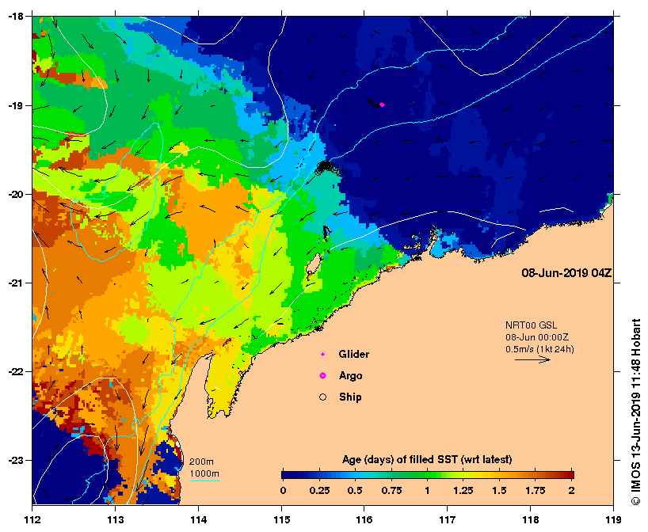The width and height of the screenshot is (648, 532).
Task: Click the "118" longitude axis label
Action: 531,519
